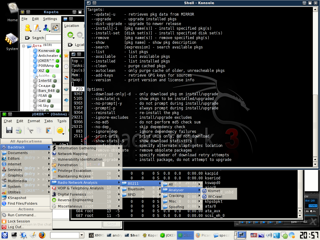320x240 pixels.
Task: Open the home folder tab in Konqueror sidebar
Action: 66,78
